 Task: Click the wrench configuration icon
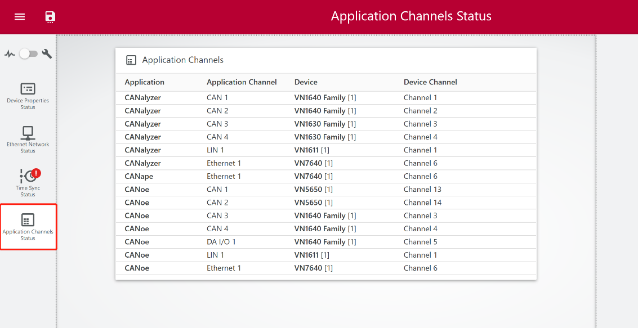[47, 54]
